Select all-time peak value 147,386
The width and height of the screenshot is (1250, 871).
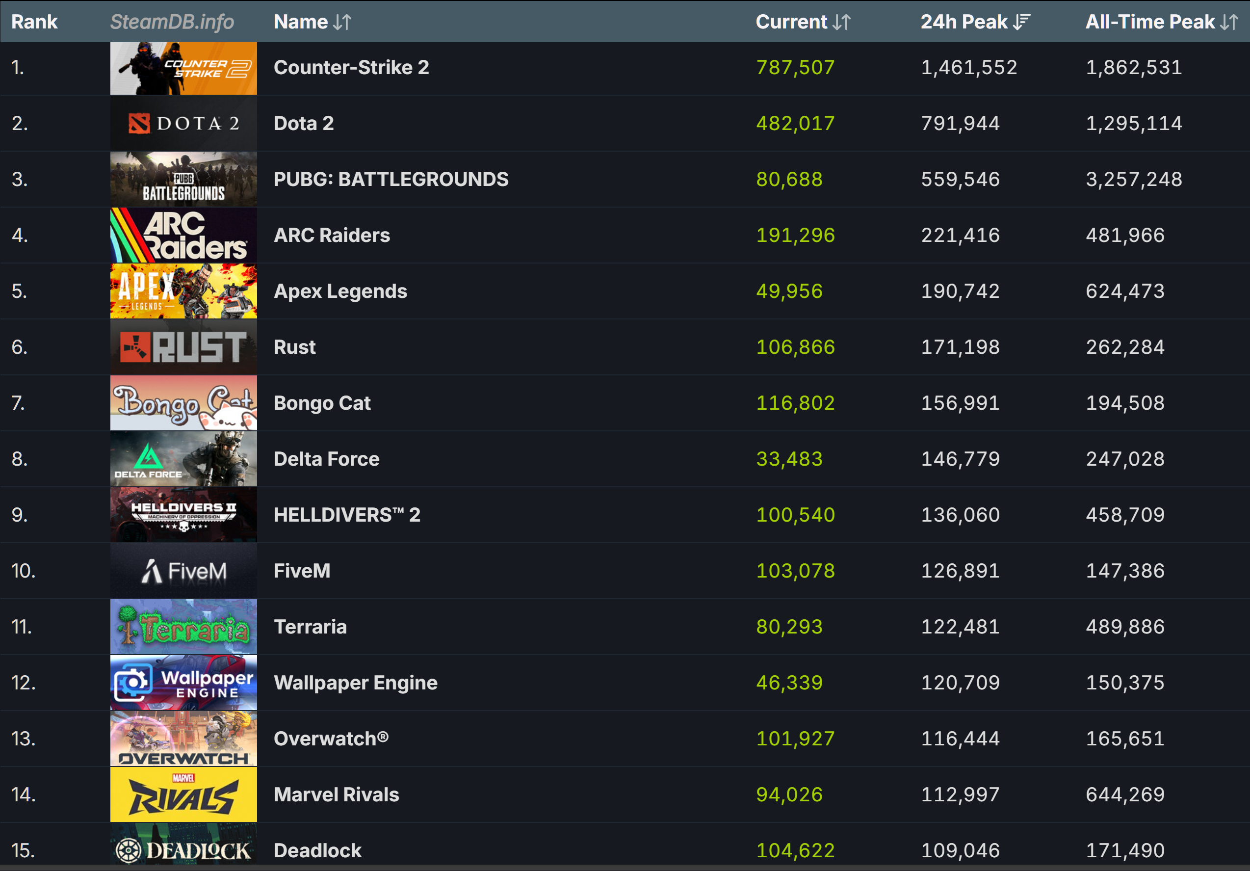click(1125, 571)
